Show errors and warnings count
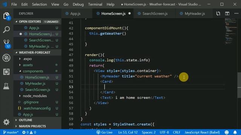The height and width of the screenshot is (135, 241). (x=29, y=132)
